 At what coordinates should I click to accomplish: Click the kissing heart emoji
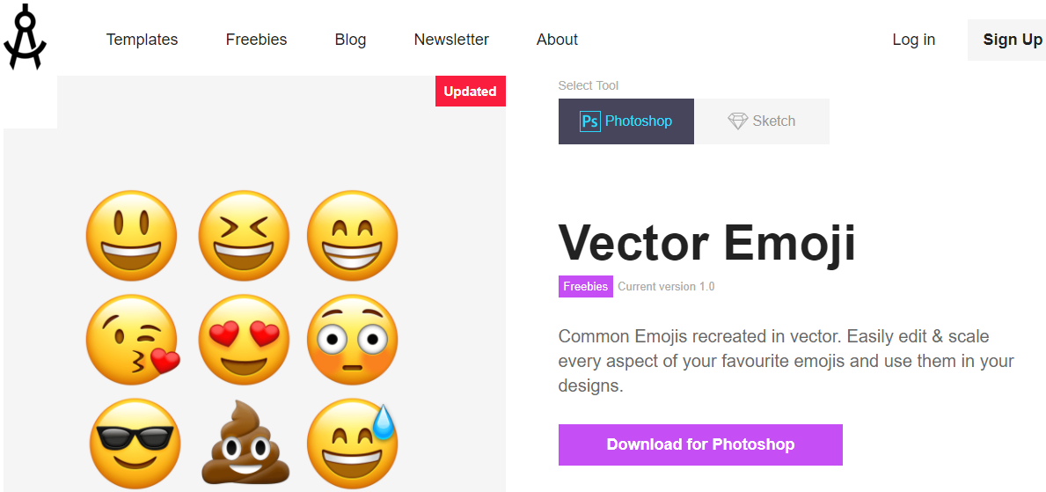point(132,340)
